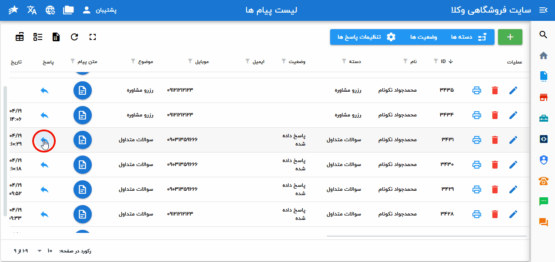Delete message row with ID ۳۴۳۴
This screenshot has width=555, height=262.
(x=495, y=115)
